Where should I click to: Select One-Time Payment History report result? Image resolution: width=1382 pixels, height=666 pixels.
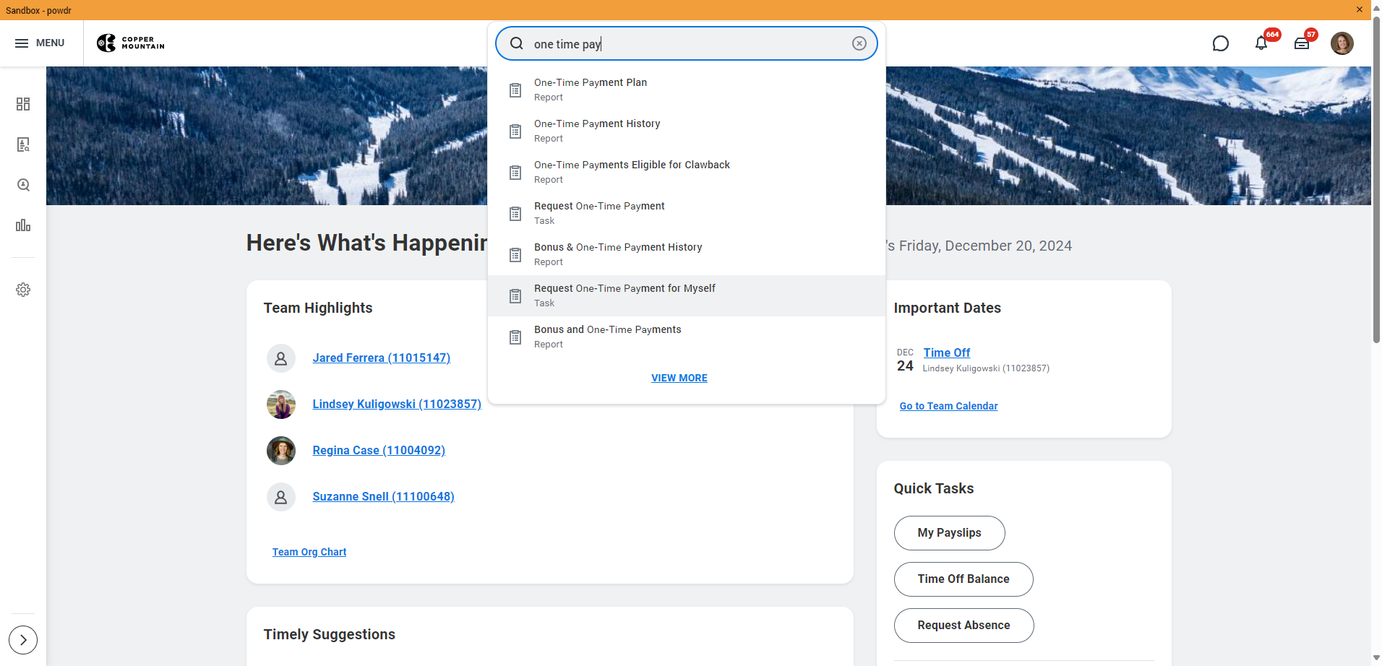pos(687,131)
